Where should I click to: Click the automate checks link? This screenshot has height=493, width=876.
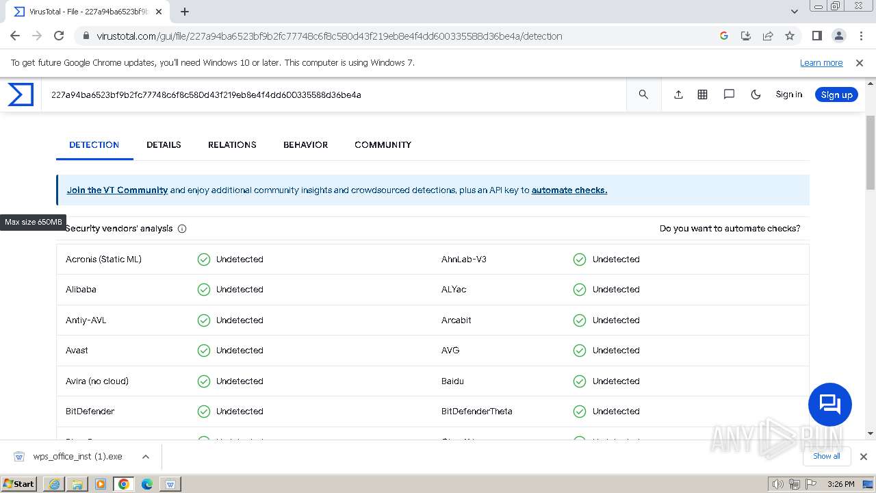[569, 190]
